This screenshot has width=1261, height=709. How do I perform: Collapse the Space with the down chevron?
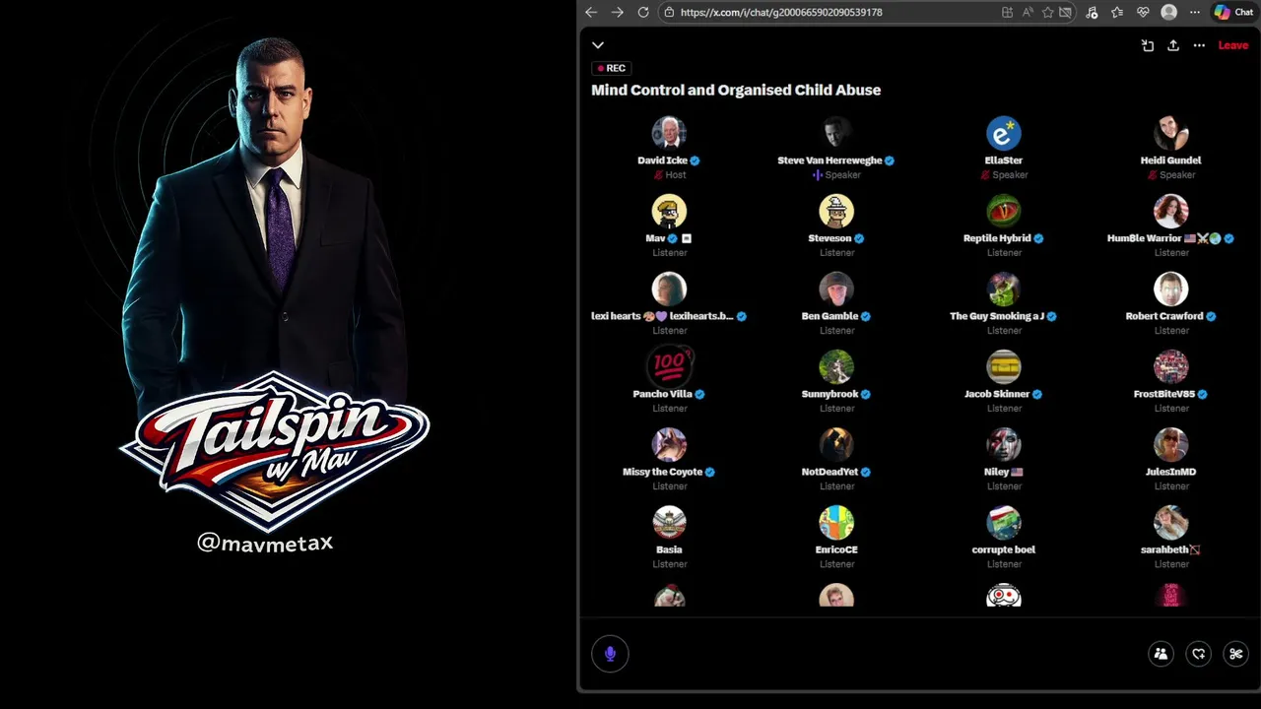598,45
